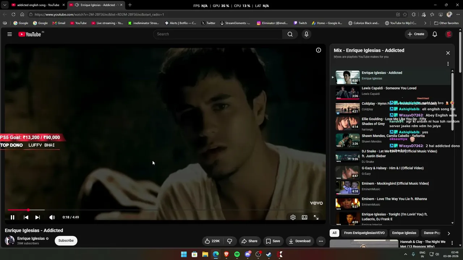Image resolution: width=463 pixels, height=260 pixels.
Task: Open browser settings and more menu
Action: point(458,14)
